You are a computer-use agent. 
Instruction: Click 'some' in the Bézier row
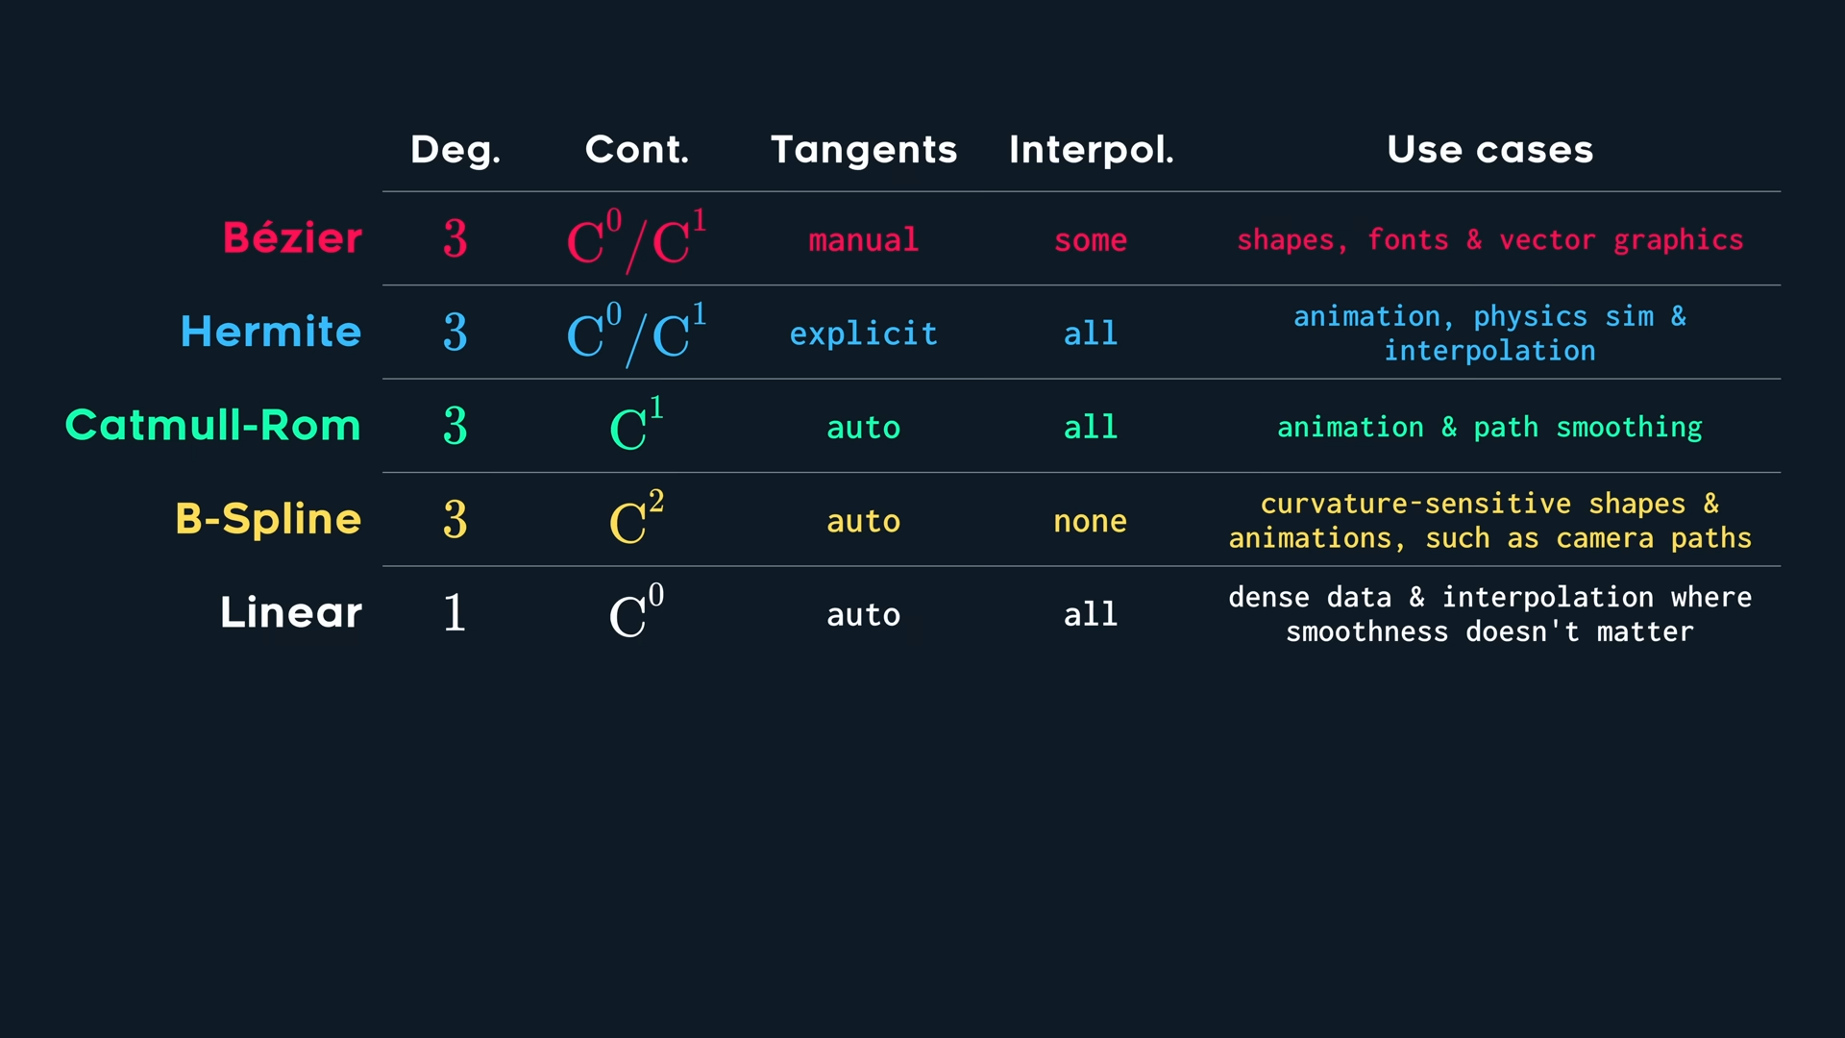click(1090, 239)
